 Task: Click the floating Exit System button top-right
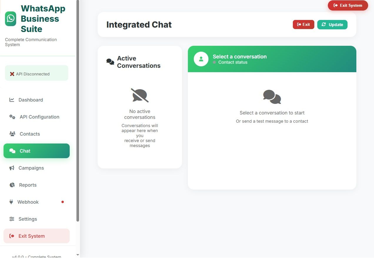click(348, 5)
